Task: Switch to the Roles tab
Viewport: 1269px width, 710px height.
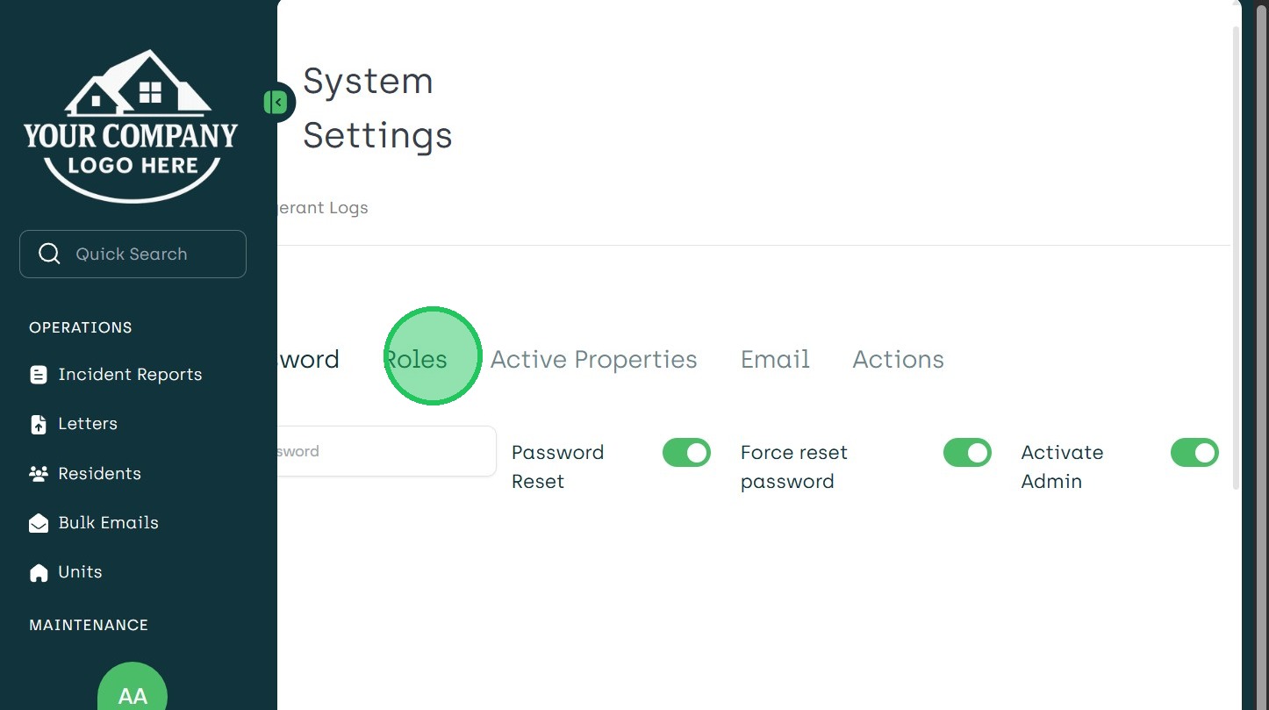Action: click(416, 359)
